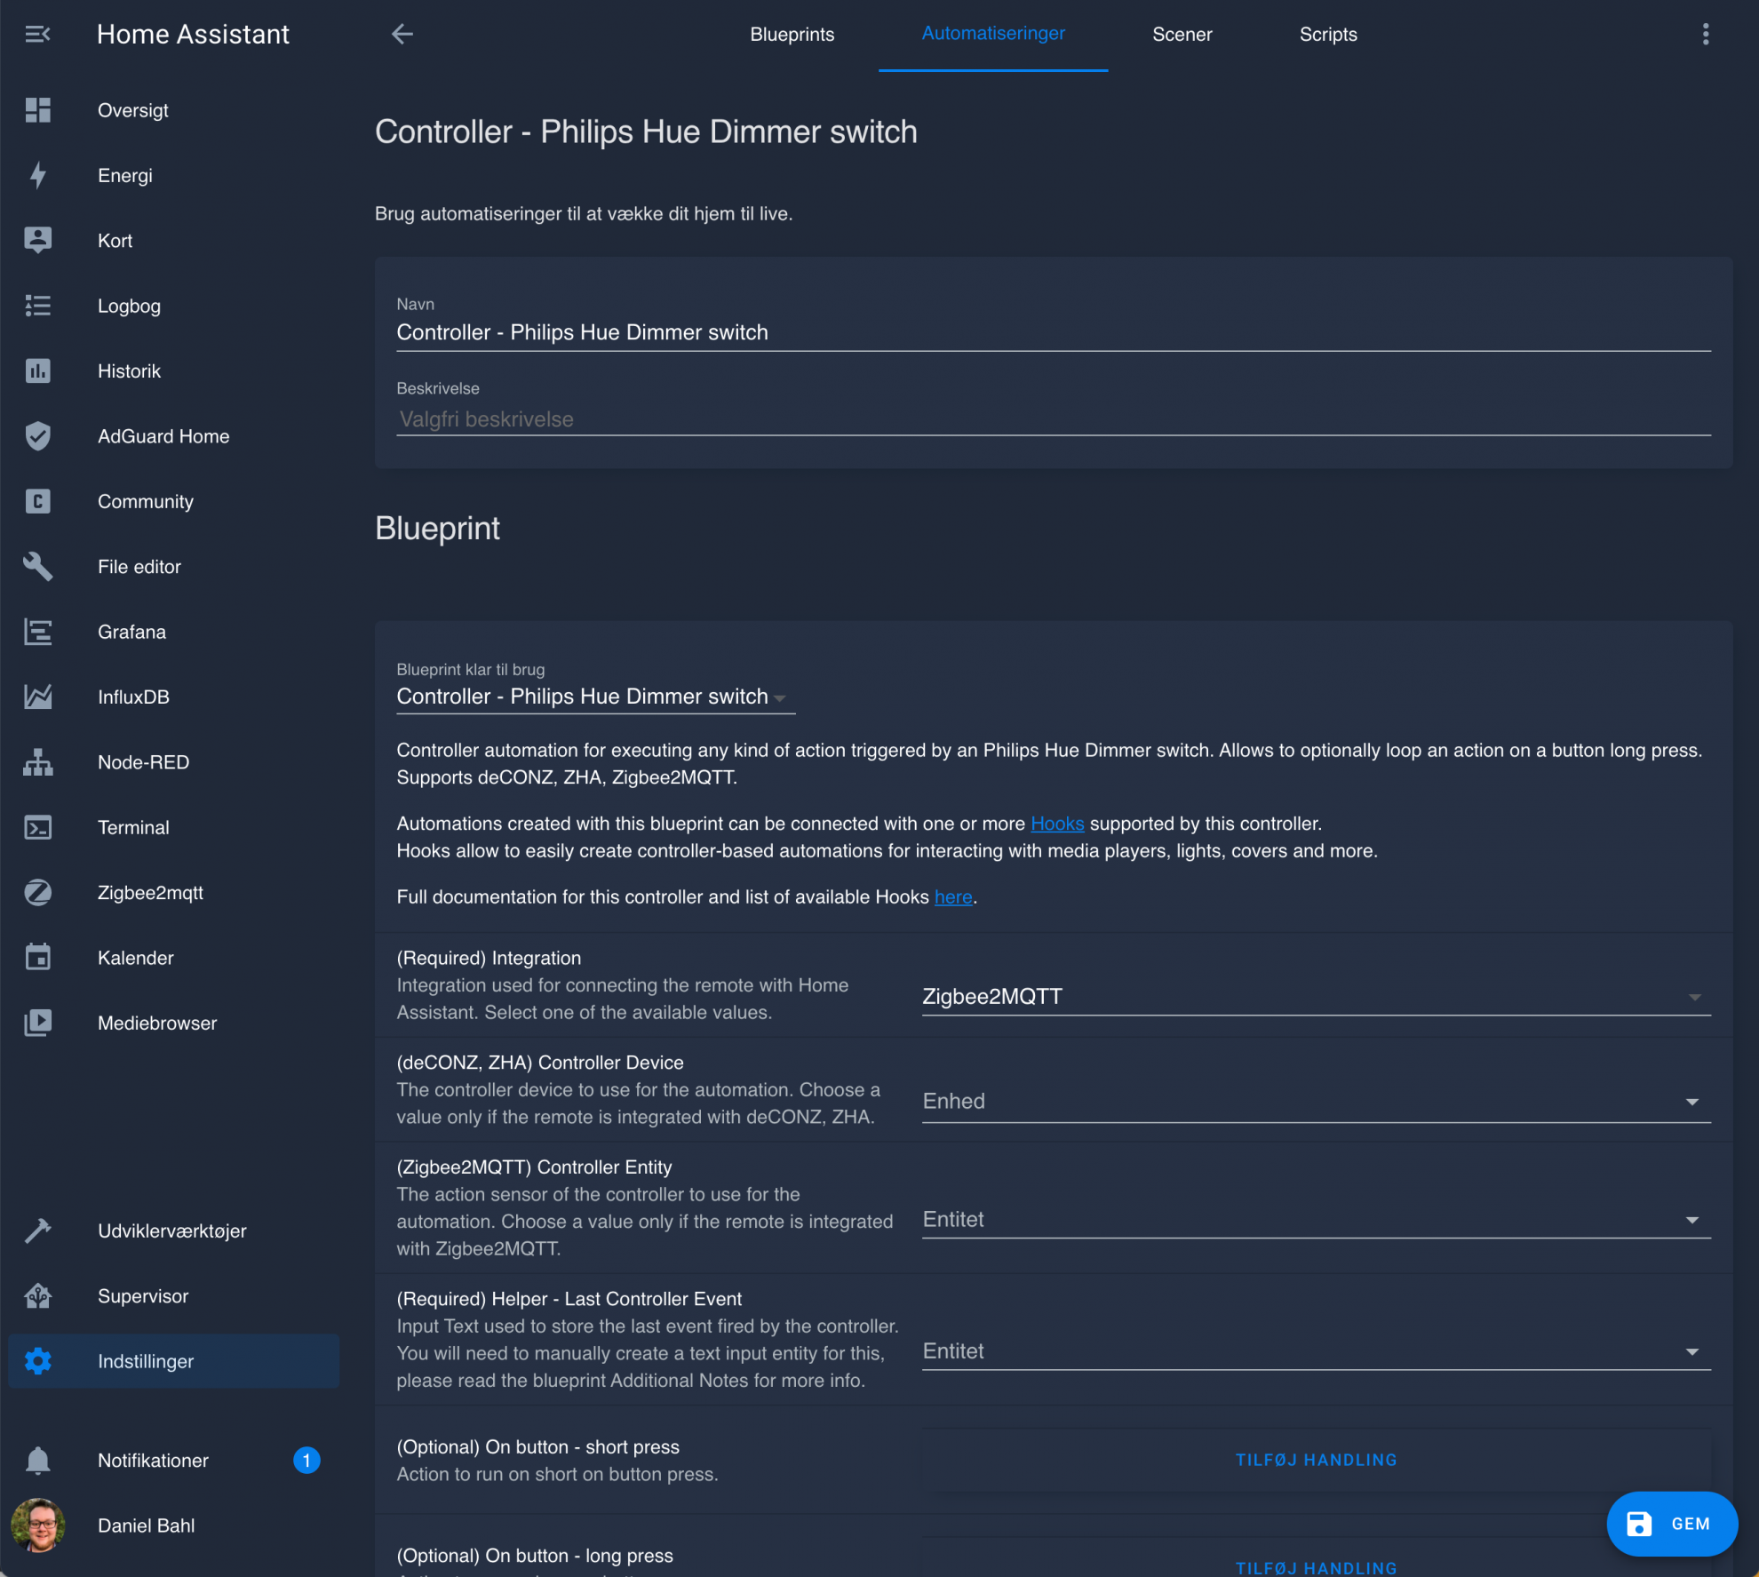Open the Grafana icon in the sidebar
The width and height of the screenshot is (1759, 1577).
click(x=37, y=632)
